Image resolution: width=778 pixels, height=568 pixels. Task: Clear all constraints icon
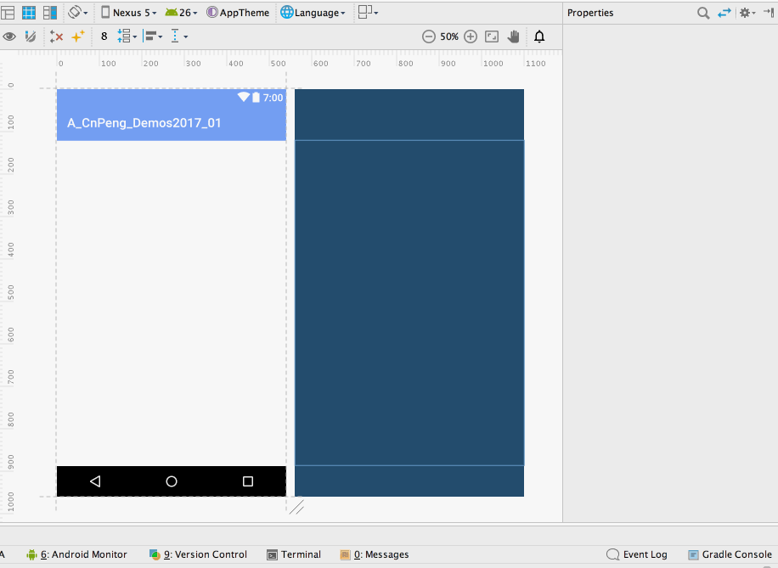[56, 37]
